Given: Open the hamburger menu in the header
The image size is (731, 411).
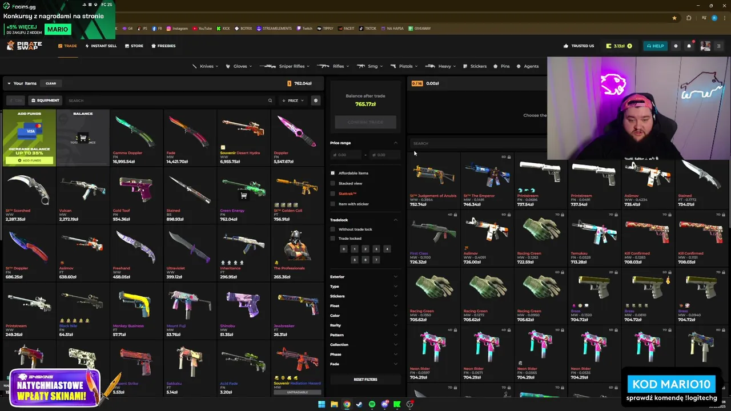Looking at the screenshot, I should [x=719, y=46].
